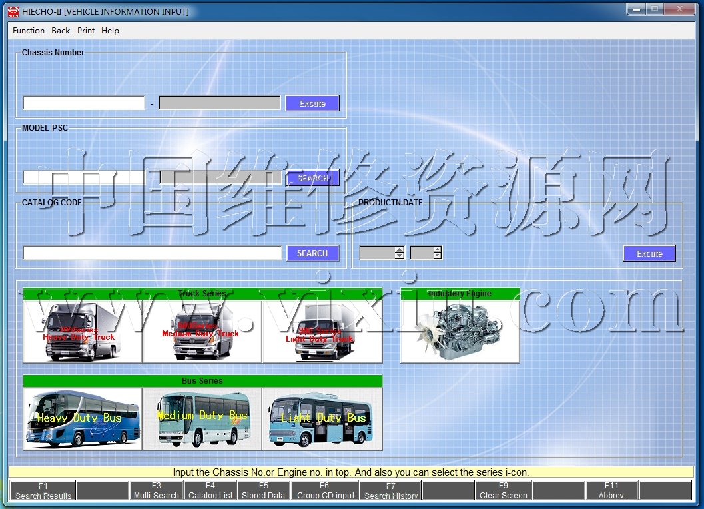
Task: Select the Medium Duty Truck series icon
Action: (202, 331)
